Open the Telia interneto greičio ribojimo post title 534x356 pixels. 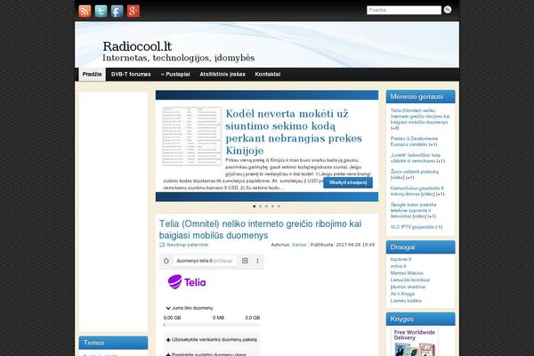coord(260,230)
